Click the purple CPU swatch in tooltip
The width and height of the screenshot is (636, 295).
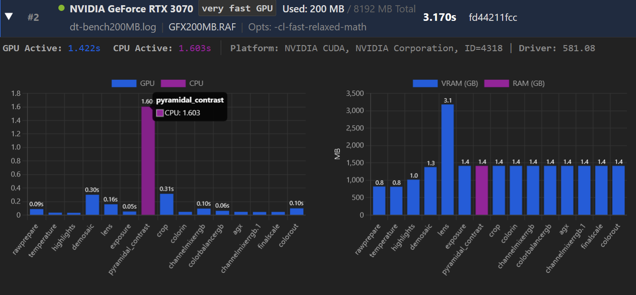(x=160, y=113)
